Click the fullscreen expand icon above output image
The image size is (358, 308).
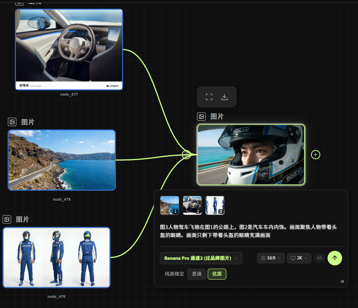209,97
